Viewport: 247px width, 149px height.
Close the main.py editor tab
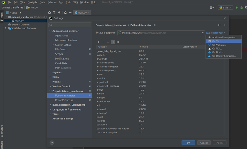(88, 13)
